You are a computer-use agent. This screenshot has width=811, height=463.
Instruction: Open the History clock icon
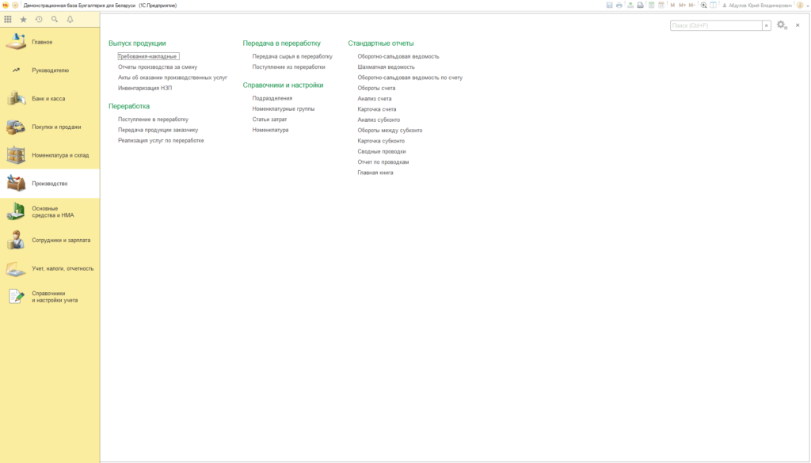tap(39, 19)
